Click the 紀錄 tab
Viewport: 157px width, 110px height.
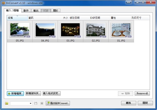point(46,11)
